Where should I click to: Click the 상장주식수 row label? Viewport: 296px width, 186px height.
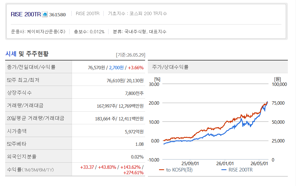19,93
